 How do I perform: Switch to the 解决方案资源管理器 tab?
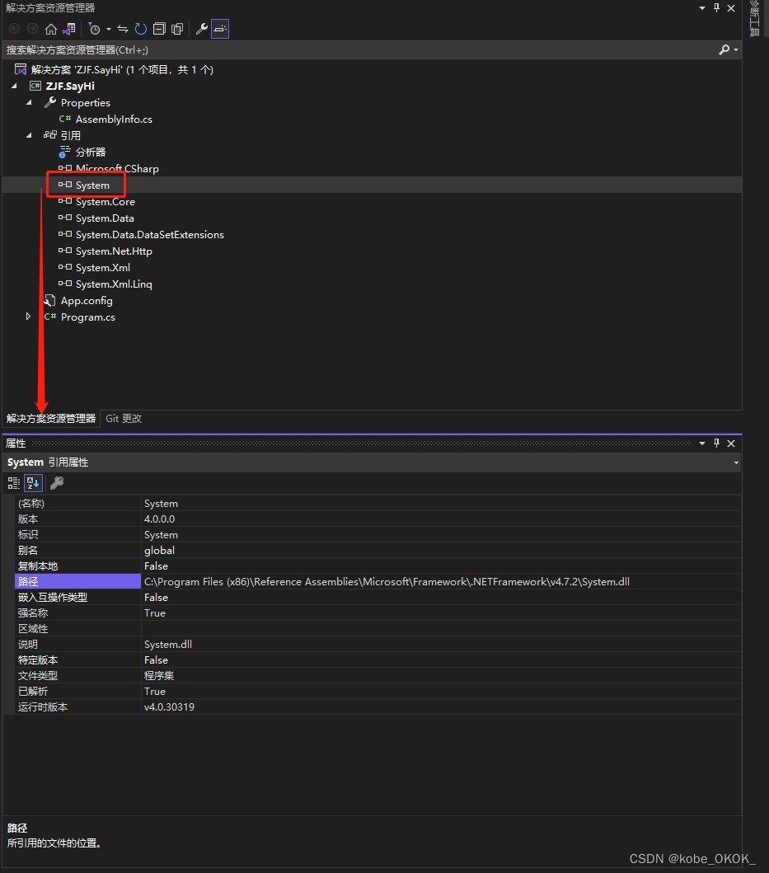[51, 419]
